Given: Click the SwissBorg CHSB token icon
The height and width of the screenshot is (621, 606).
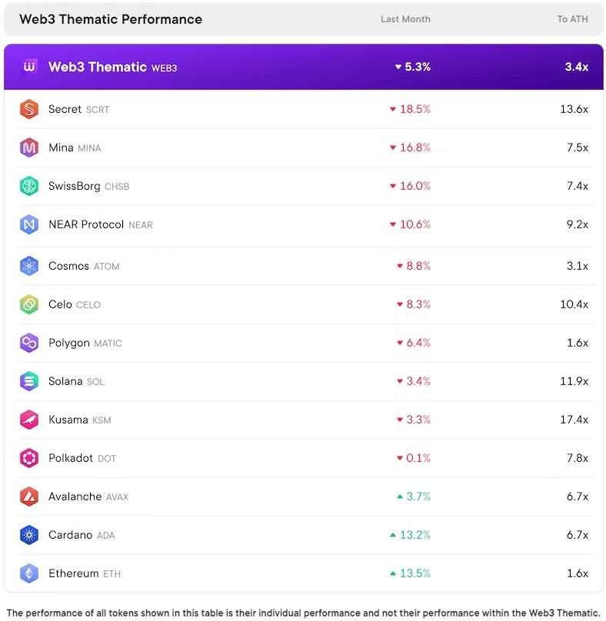Looking at the screenshot, I should [29, 186].
